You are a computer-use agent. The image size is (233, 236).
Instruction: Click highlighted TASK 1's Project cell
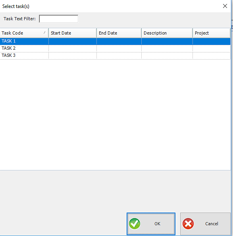tap(212, 41)
